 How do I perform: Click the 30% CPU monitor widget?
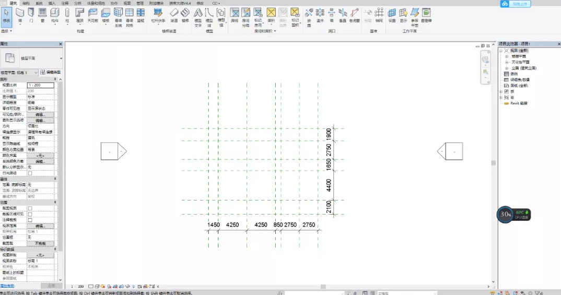point(513,215)
